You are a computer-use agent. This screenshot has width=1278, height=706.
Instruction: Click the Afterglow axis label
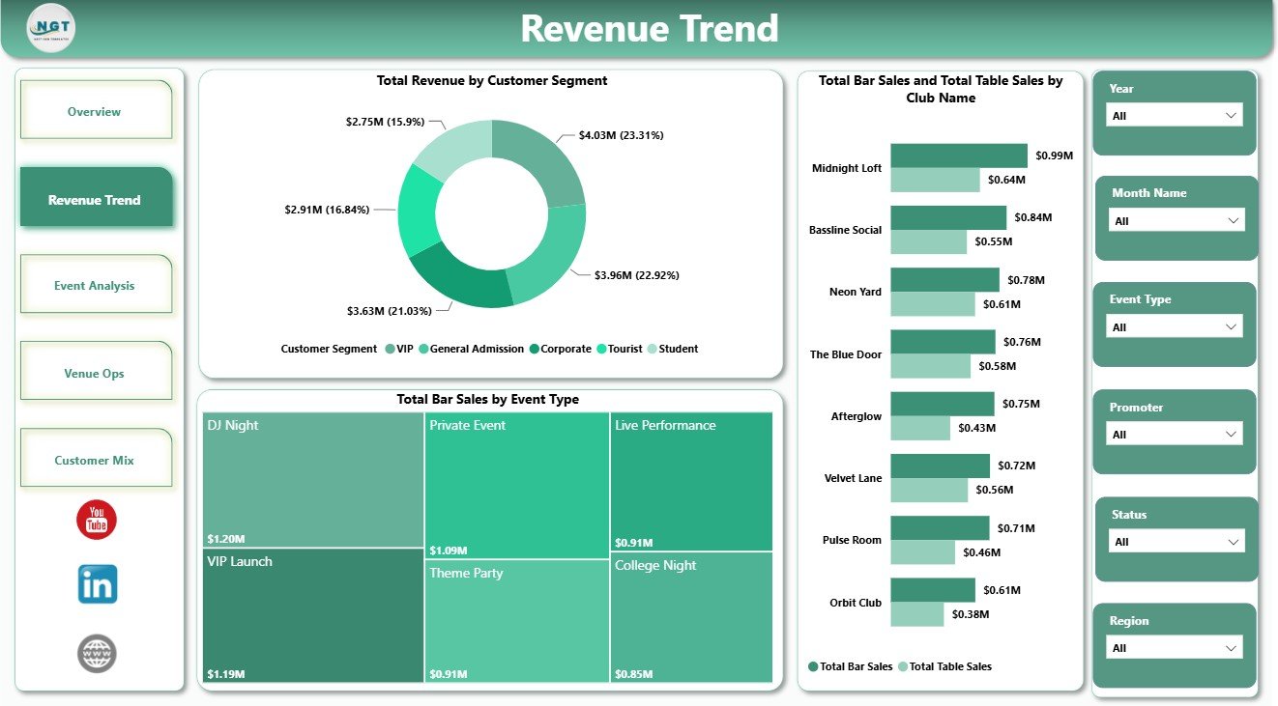coord(857,416)
